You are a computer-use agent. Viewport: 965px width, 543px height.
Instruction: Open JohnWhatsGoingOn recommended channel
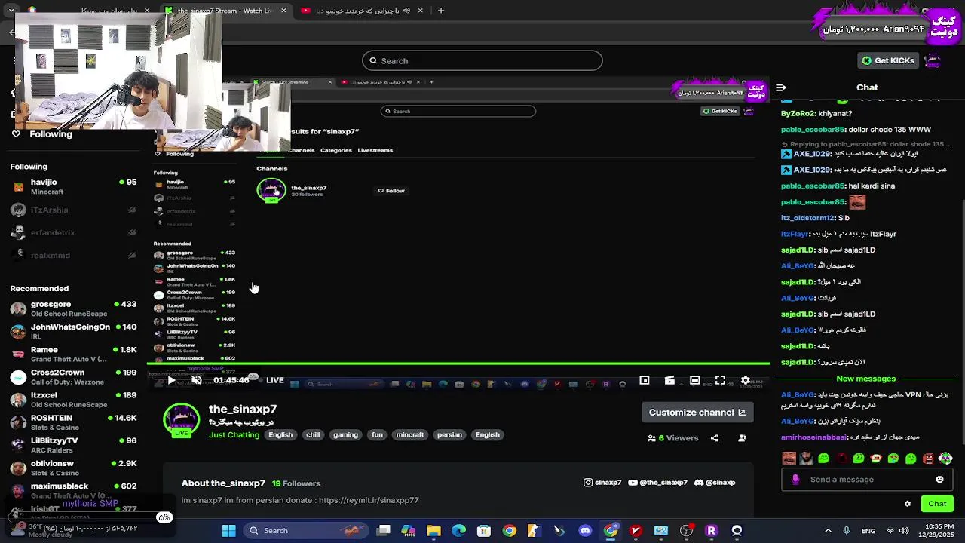73,331
